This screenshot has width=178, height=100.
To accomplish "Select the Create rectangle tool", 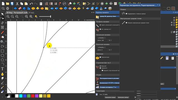I will pos(3,51).
